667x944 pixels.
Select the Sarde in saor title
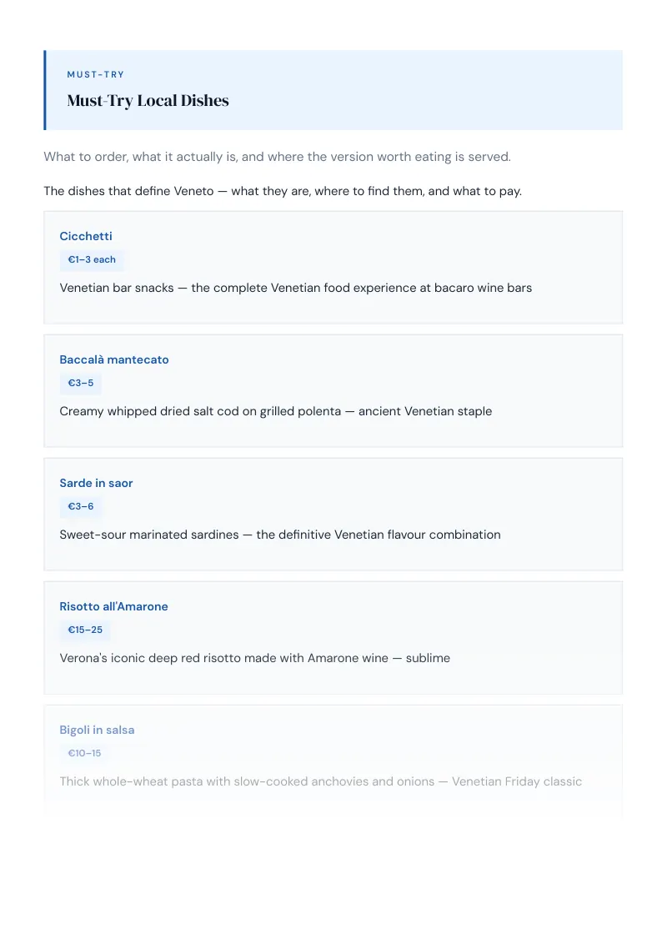[96, 483]
